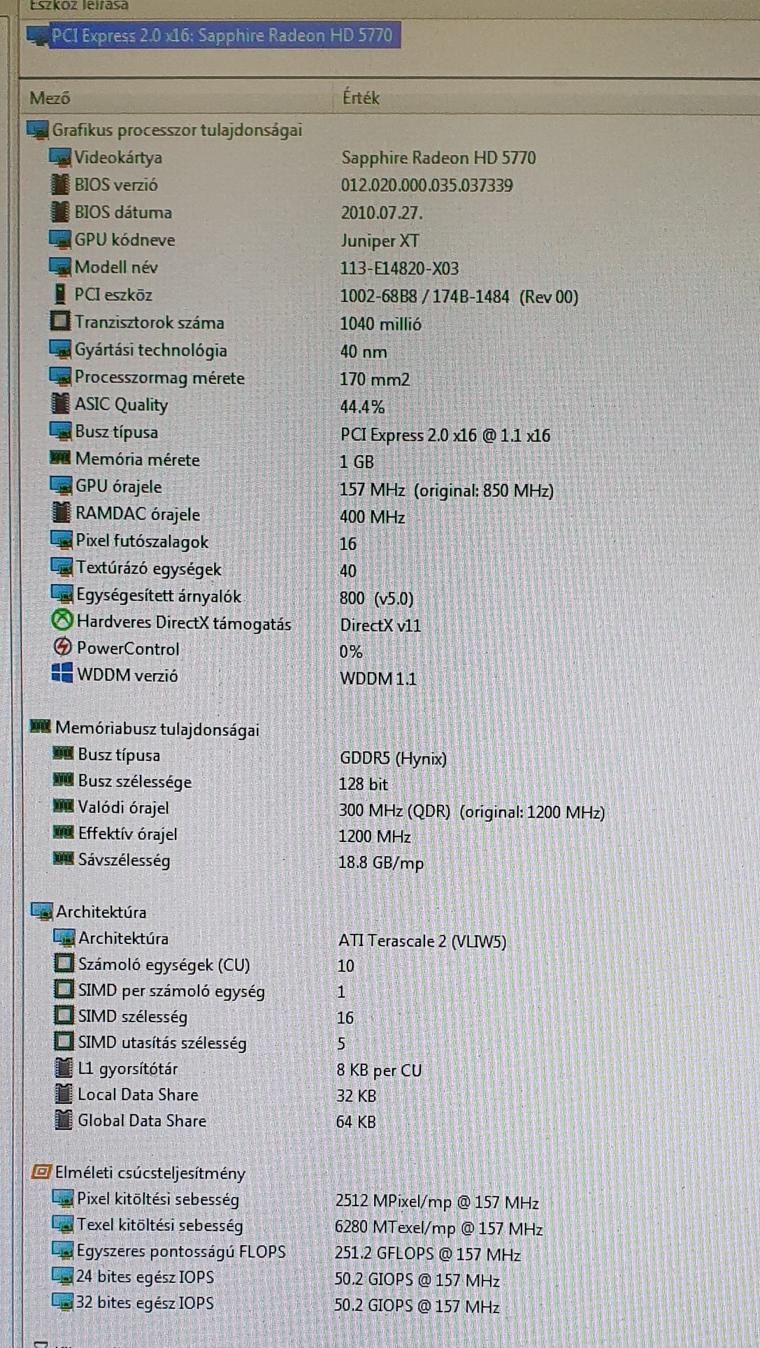Viewport: 760px width, 1348px height.
Task: Click the icon beside Videokártya
Action: pos(60,157)
